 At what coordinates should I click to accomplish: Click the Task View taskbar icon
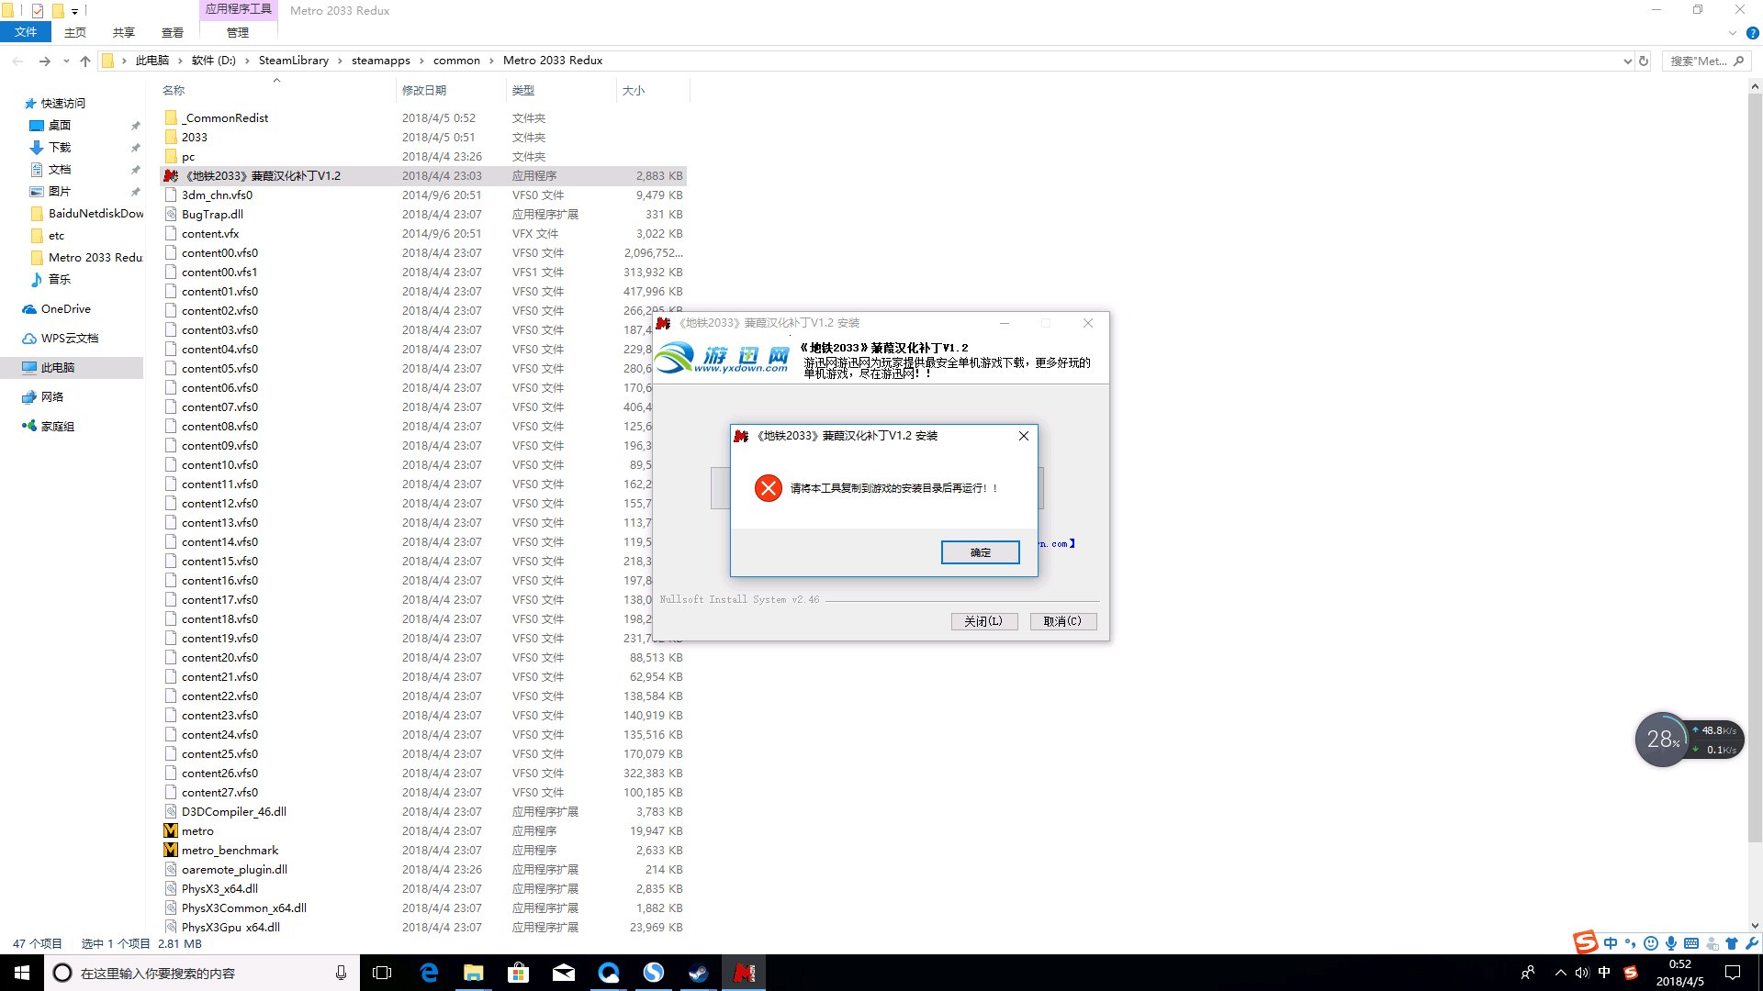point(382,973)
